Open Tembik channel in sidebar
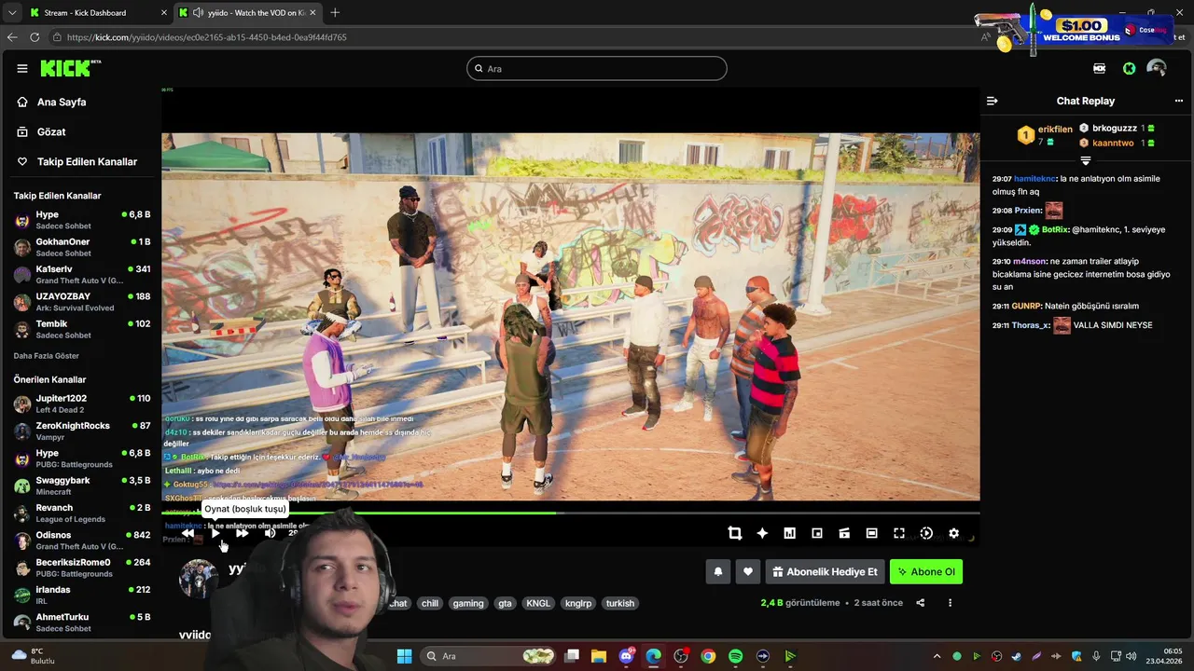1194x671 pixels. click(82, 329)
